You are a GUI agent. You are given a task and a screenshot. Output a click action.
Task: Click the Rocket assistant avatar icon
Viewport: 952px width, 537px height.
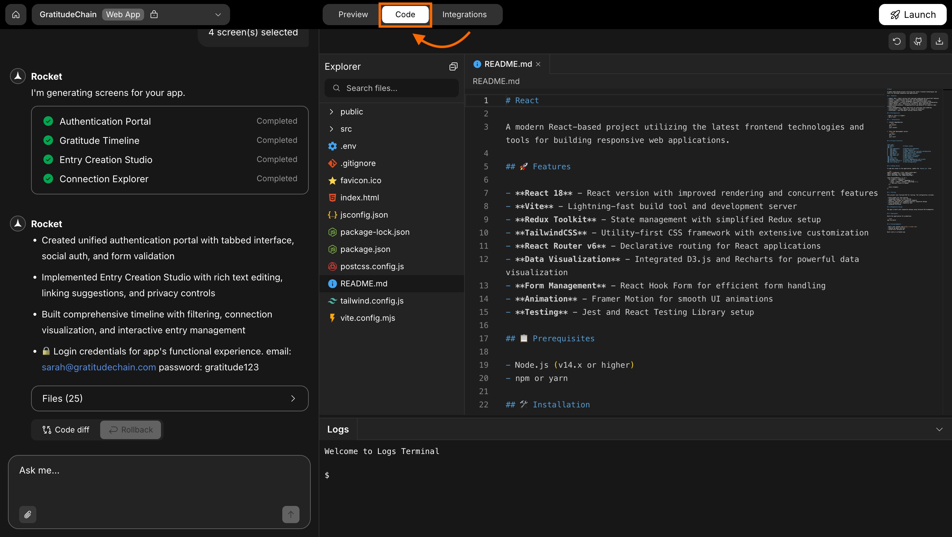pyautogui.click(x=18, y=76)
